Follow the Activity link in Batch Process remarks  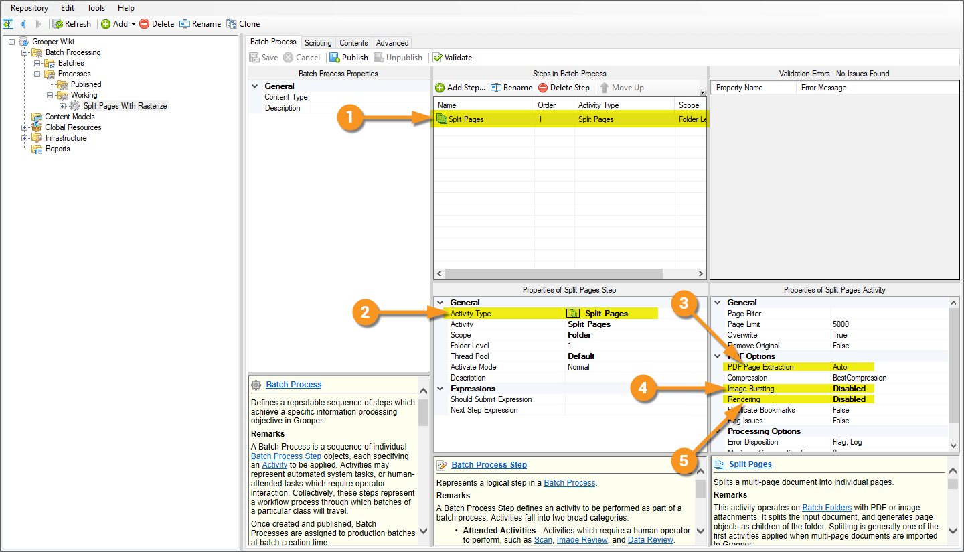[274, 465]
